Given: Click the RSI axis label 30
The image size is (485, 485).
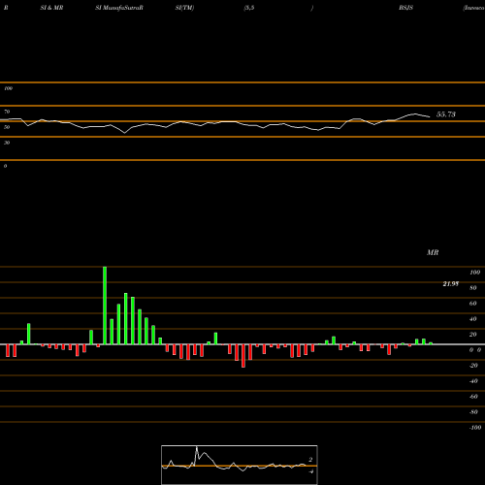Looking at the screenshot, I should (x=7, y=143).
